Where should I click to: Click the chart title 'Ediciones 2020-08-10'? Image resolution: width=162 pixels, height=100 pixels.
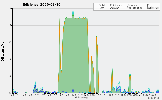(42, 5)
